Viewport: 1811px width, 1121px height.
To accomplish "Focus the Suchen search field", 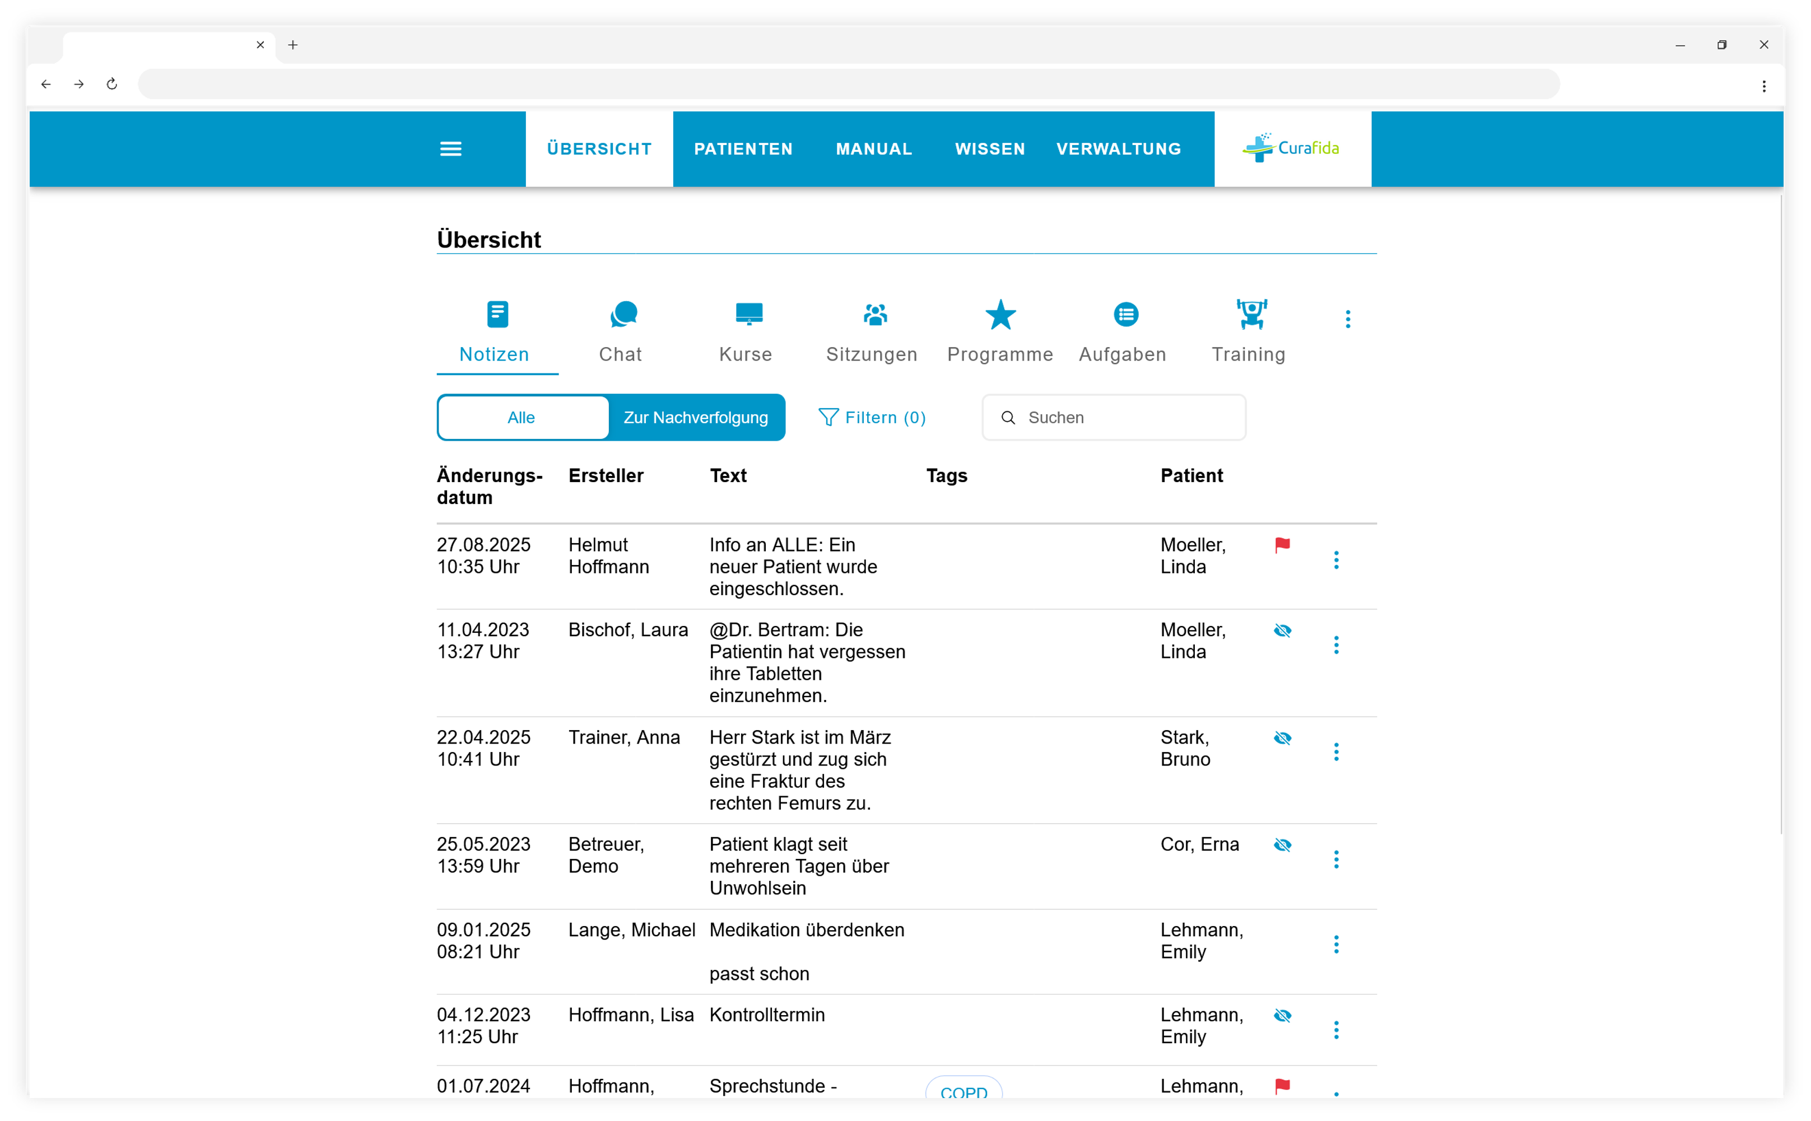I will (x=1114, y=417).
